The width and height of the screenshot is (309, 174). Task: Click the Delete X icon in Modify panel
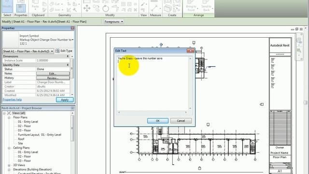click(136, 10)
